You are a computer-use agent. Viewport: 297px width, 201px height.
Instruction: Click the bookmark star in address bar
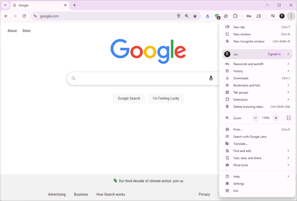pos(195,16)
